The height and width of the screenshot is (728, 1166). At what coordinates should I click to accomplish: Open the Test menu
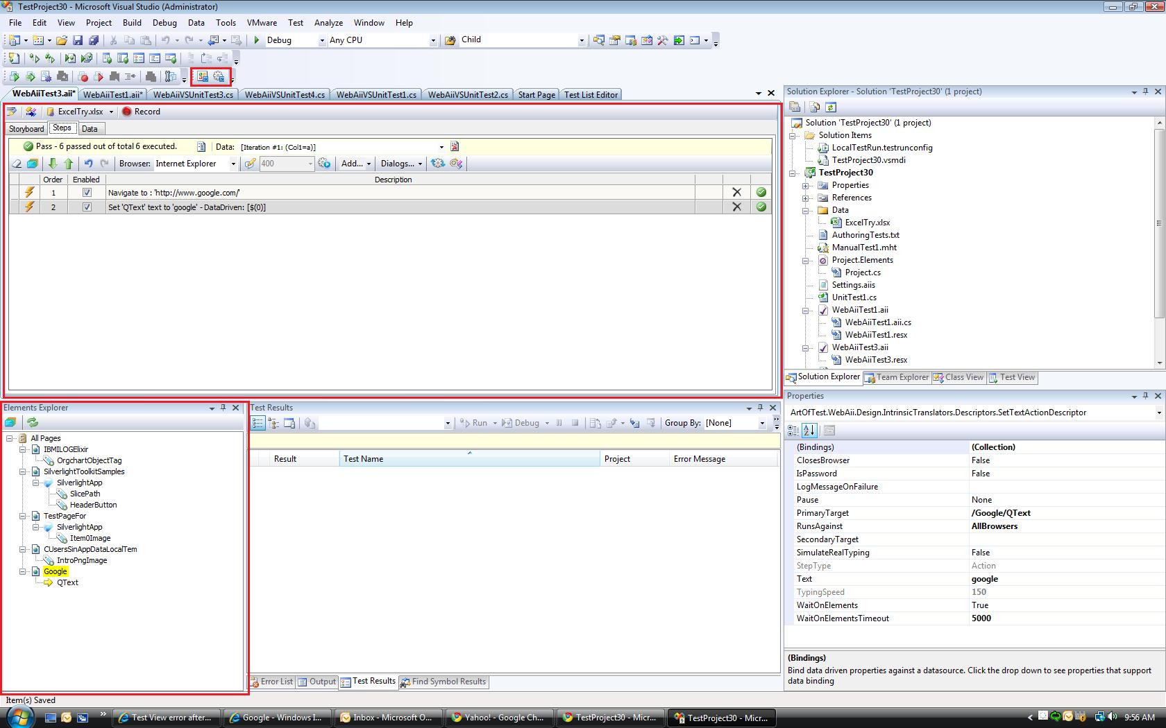[x=296, y=23]
